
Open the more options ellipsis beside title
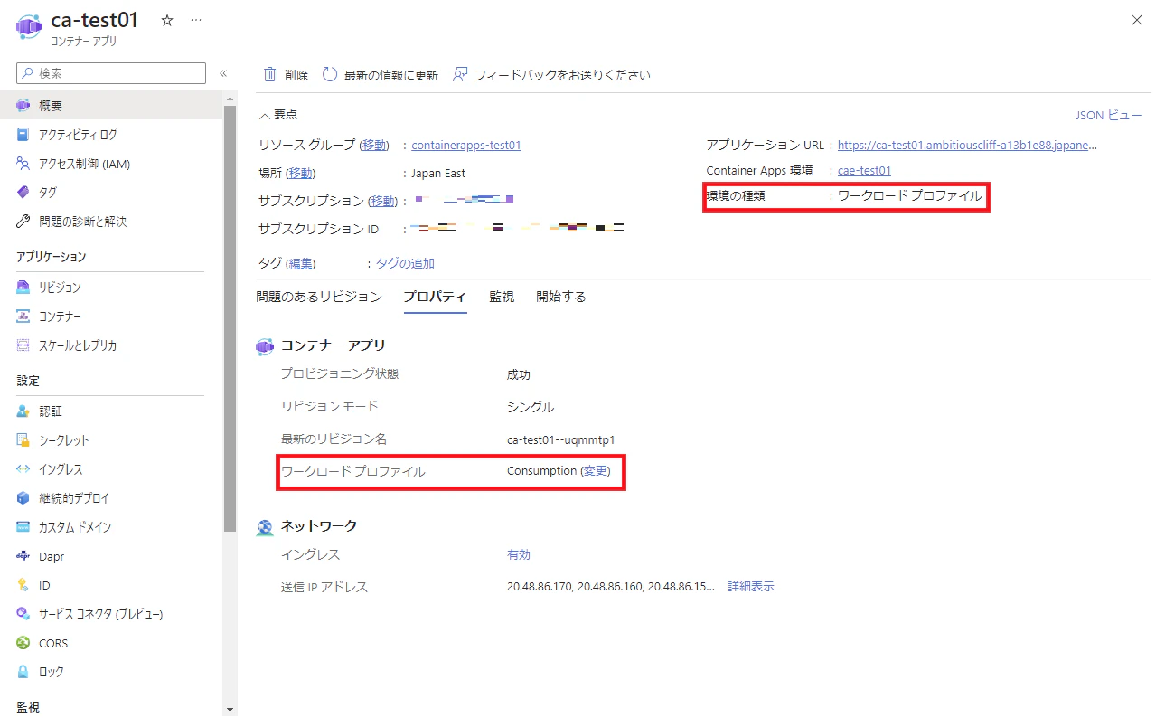[196, 20]
